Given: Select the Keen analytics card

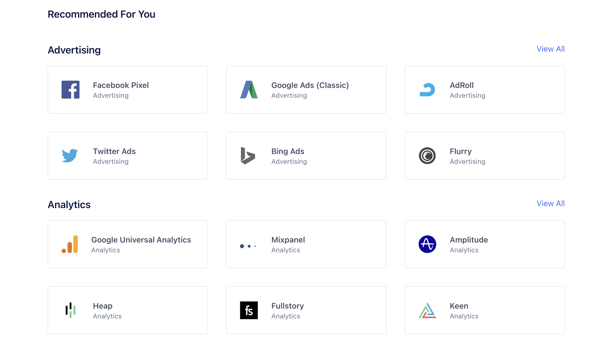Looking at the screenshot, I should 485,310.
